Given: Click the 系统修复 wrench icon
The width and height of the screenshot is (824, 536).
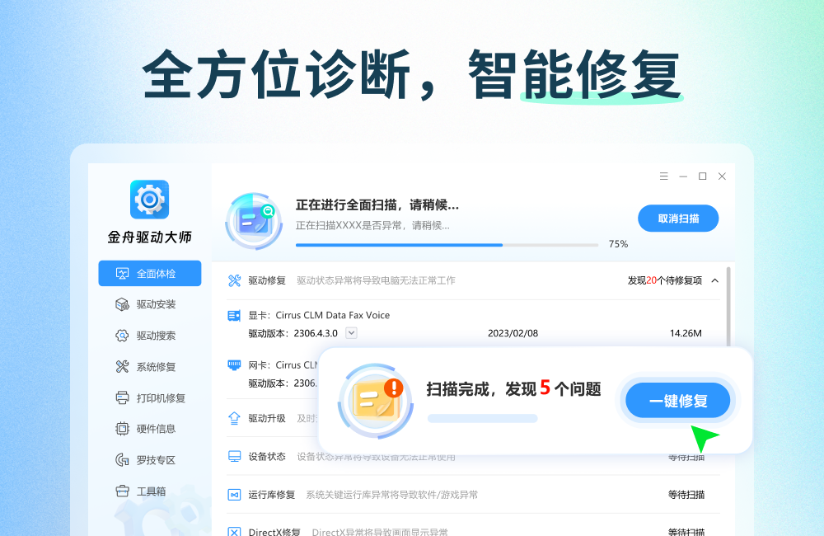Looking at the screenshot, I should pyautogui.click(x=121, y=367).
